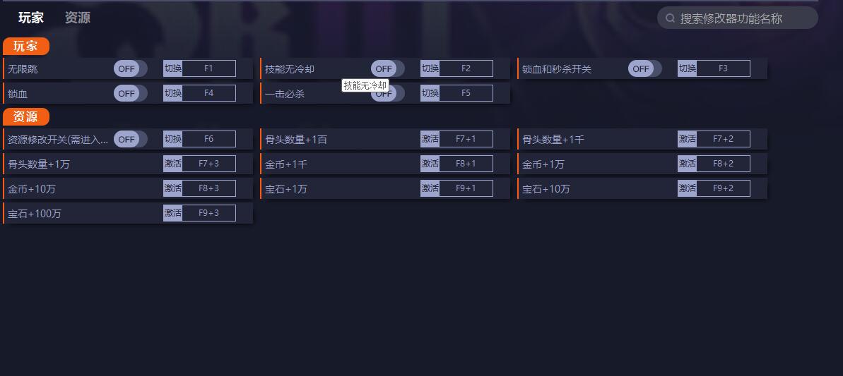Click the orange 玩家 section header
This screenshot has height=376, width=843.
[26, 46]
